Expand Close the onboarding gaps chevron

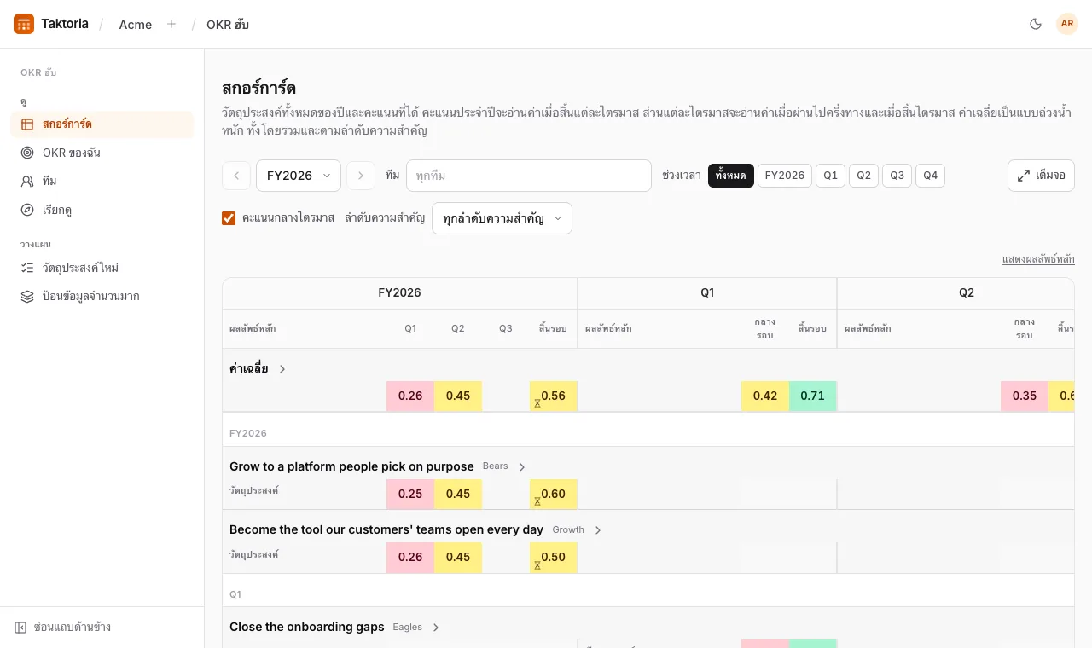[436, 628]
